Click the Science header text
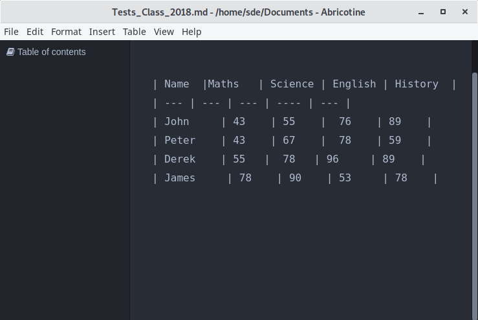Viewport: 478px width, 320px height. [x=292, y=84]
